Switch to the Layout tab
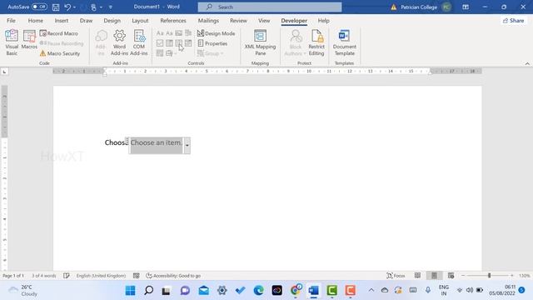 140,20
